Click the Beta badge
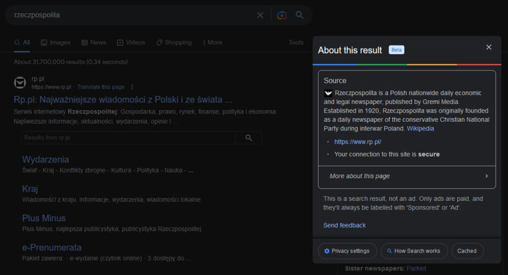 pos(396,50)
